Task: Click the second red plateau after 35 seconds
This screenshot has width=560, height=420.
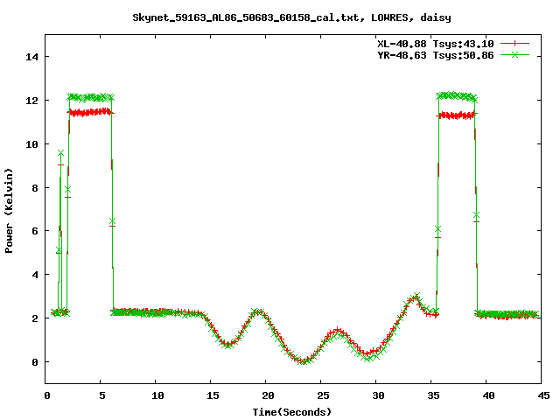Action: 457,115
